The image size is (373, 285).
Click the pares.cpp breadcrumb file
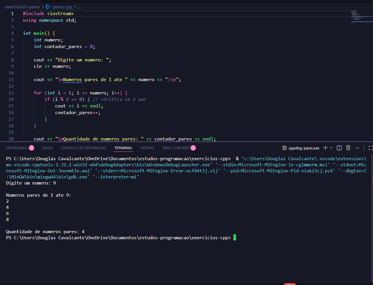[62, 7]
